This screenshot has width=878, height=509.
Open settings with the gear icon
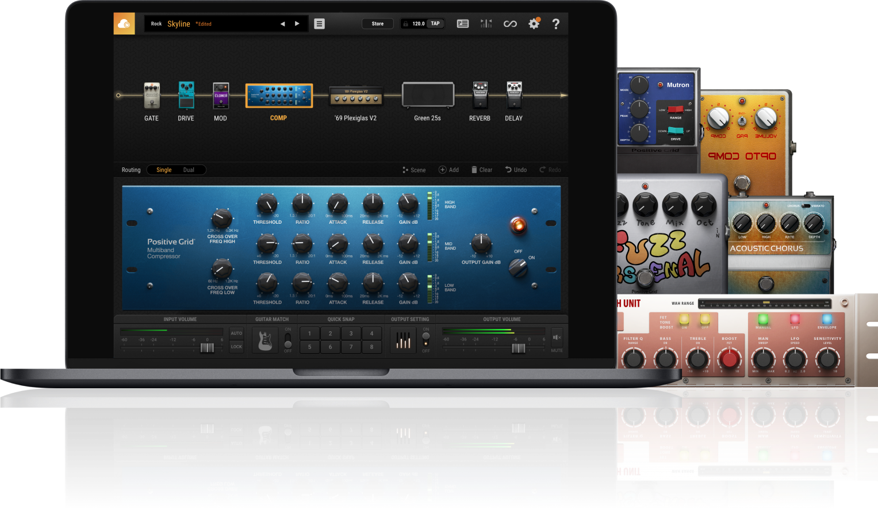tap(534, 24)
